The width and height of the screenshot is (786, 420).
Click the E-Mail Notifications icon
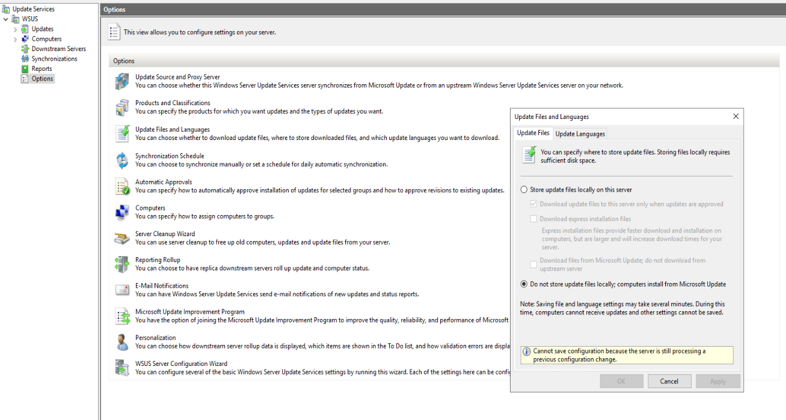(122, 290)
